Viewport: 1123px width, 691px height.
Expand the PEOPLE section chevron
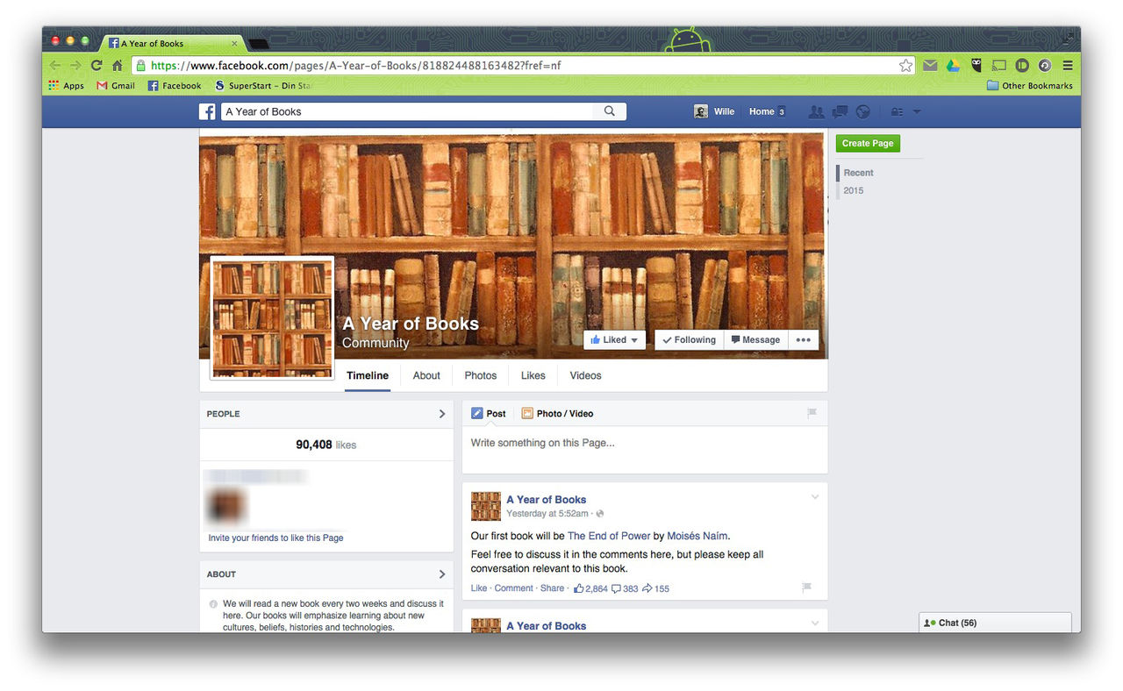pos(441,414)
